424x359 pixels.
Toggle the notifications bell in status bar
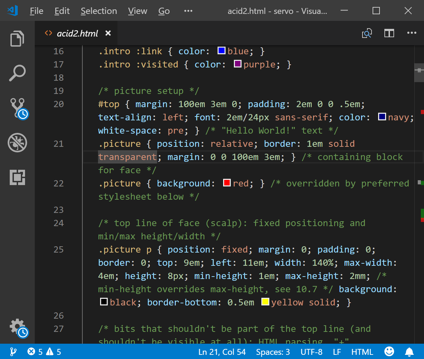click(410, 352)
